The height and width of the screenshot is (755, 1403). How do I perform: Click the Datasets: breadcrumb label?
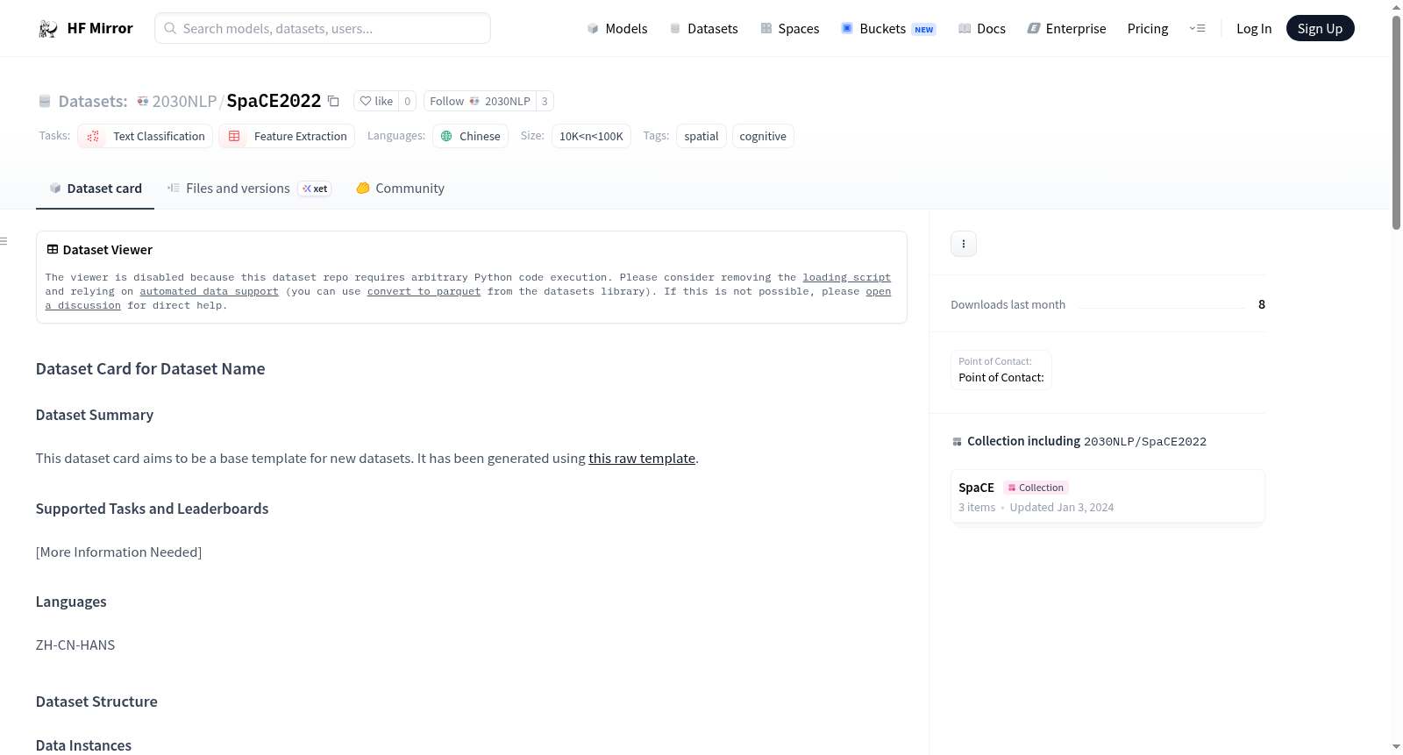(93, 101)
